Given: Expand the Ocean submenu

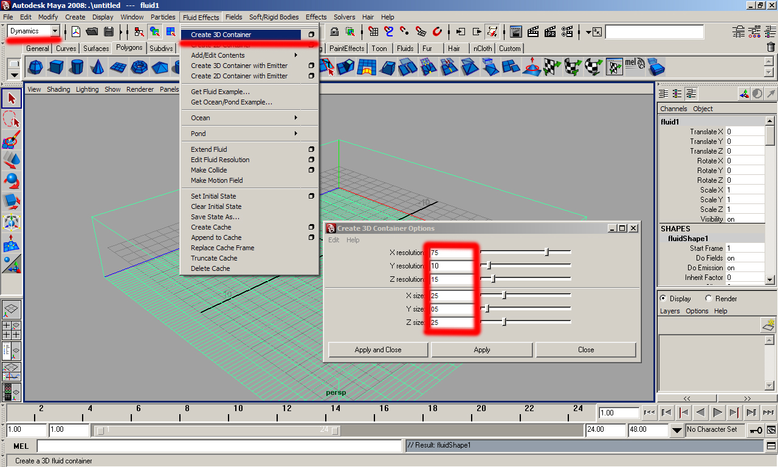Looking at the screenshot, I should coord(250,118).
